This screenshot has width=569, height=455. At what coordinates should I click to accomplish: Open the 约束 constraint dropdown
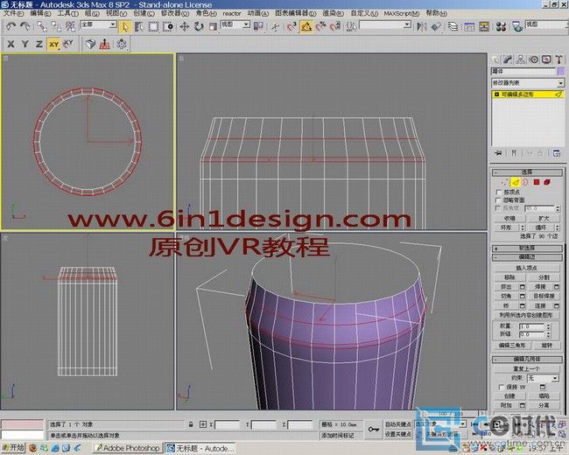tap(543, 379)
